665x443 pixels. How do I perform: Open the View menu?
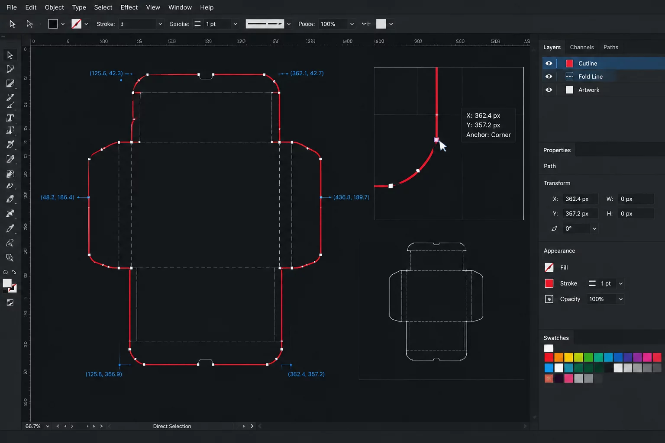153,7
